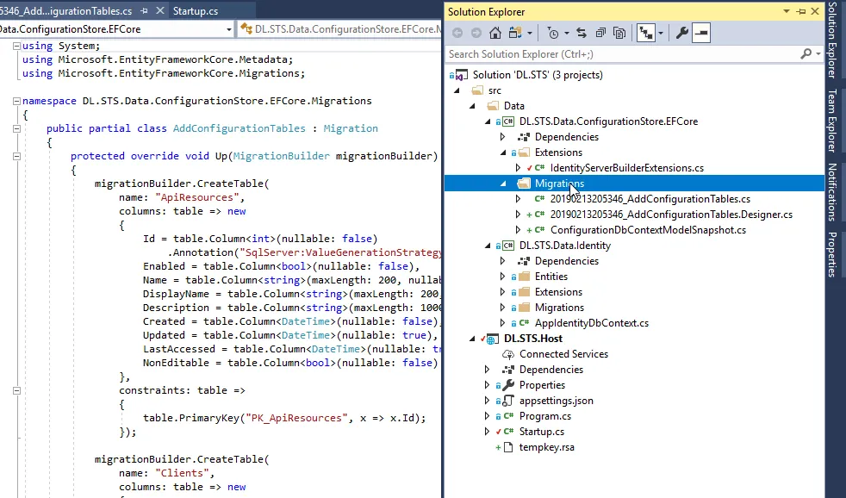Select the DL.STS.Data.ConfigurationStore.EFCore project node
The width and height of the screenshot is (846, 498).
608,121
